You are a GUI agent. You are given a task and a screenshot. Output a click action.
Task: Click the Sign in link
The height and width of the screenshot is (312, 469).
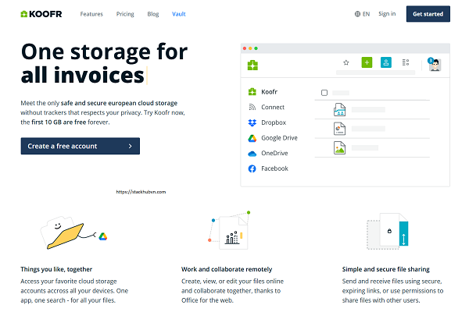pos(387,14)
